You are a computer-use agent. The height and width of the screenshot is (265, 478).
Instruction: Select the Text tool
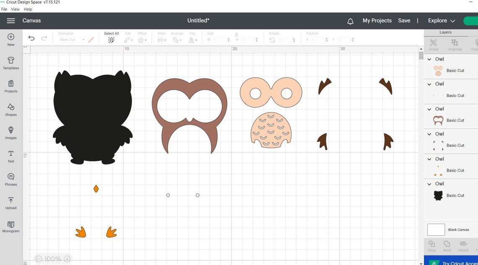[10, 155]
